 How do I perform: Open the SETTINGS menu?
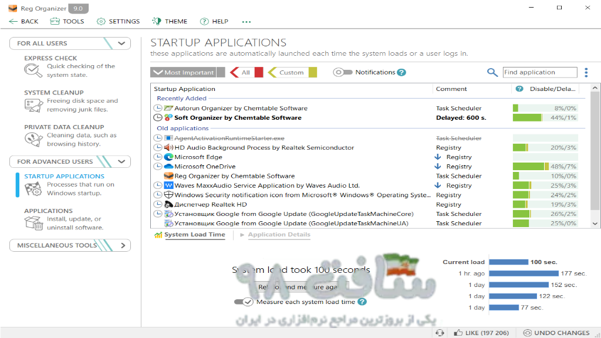pyautogui.click(x=118, y=22)
